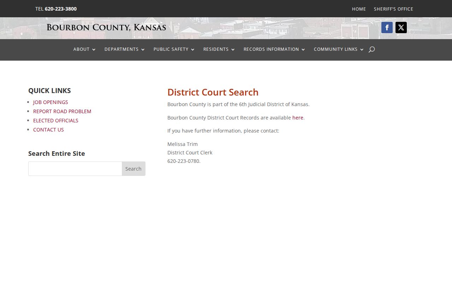Viewport: 452px width, 282px height.
Task: Click the Search button in the sidebar
Action: [x=133, y=169]
